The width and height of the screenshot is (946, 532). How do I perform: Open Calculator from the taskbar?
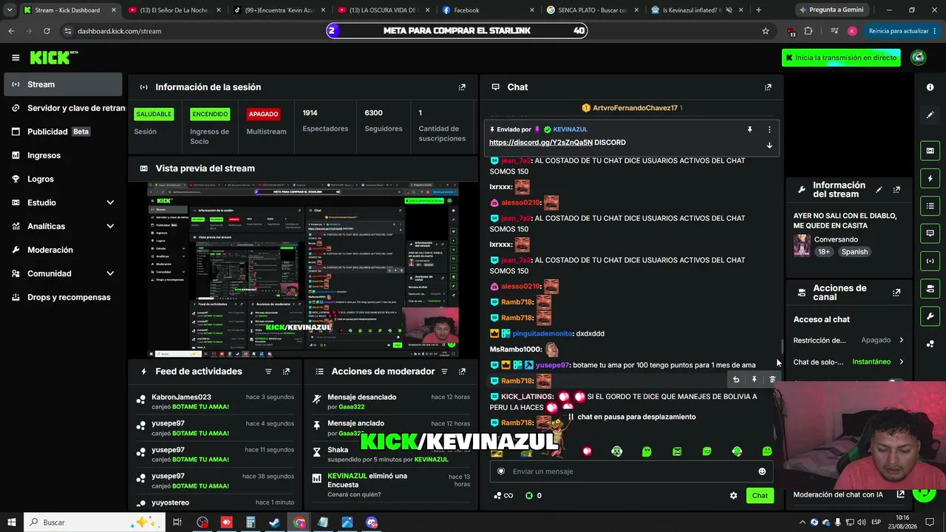click(x=251, y=522)
